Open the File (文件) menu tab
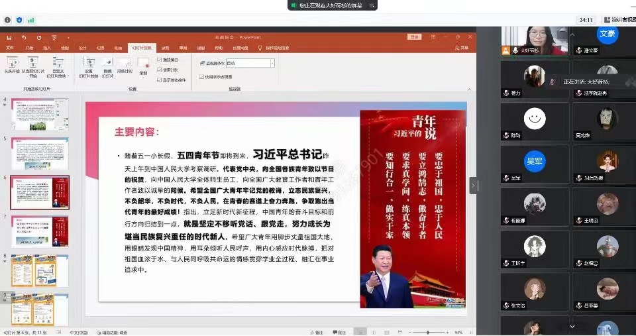Image resolution: width=636 pixels, height=336 pixels. point(10,48)
